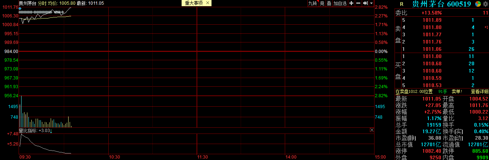489x160 pixels.
Task: Click the 最高 1011.76 value
Action: tap(479, 105)
